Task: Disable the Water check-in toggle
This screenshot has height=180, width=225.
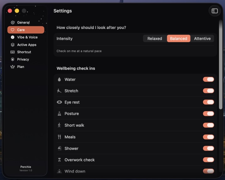Action: pyautogui.click(x=208, y=79)
